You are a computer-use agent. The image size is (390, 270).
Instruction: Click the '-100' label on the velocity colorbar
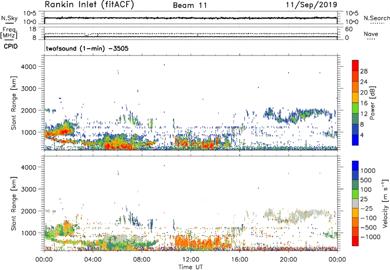click(x=368, y=218)
